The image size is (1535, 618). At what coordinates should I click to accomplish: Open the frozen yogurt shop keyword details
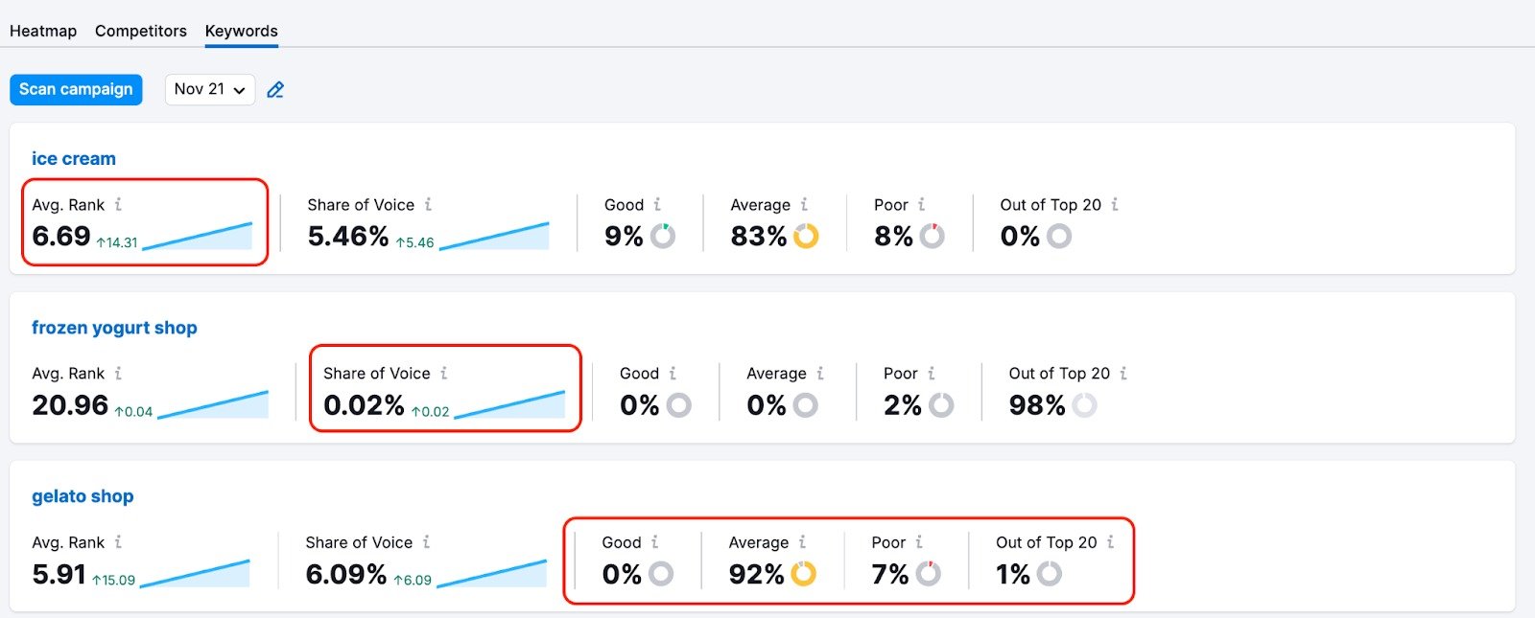pos(114,327)
